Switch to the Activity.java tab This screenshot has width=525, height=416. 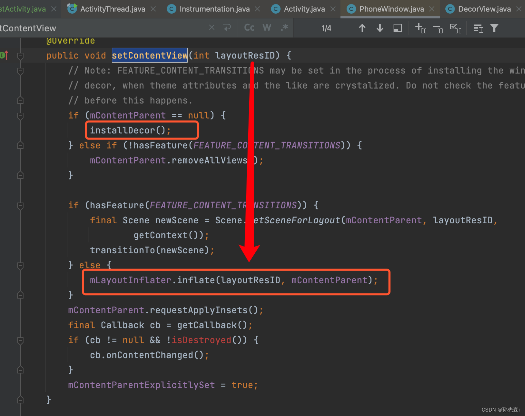pyautogui.click(x=304, y=9)
